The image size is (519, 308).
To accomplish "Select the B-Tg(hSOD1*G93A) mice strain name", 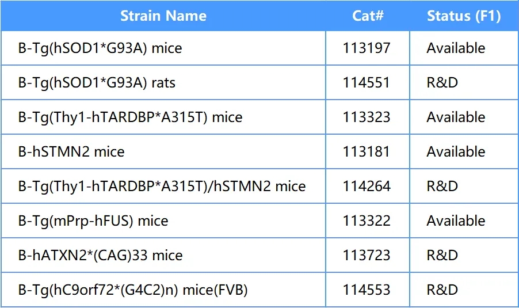I will click(x=100, y=48).
